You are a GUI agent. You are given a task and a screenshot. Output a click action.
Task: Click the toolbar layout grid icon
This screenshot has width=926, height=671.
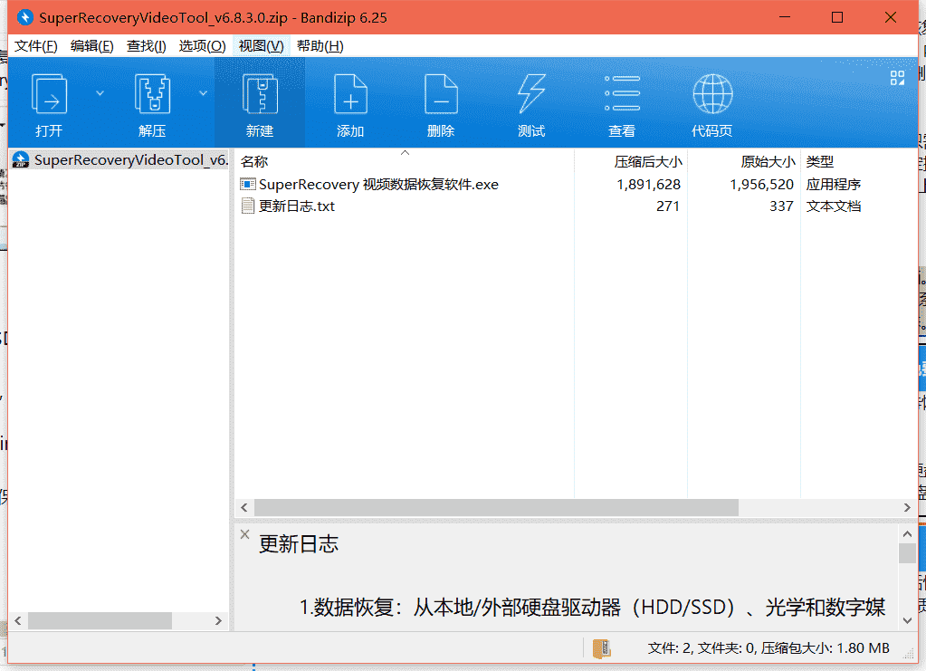(x=897, y=78)
